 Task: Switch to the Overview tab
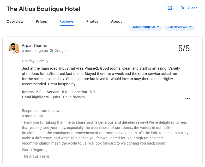coord(15,21)
